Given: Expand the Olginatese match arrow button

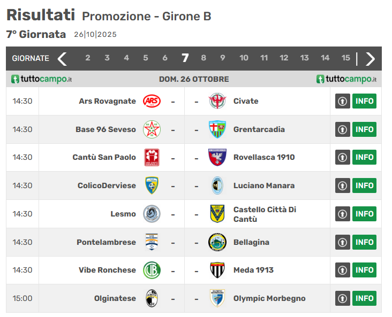Looking at the screenshot, I should point(343,298).
